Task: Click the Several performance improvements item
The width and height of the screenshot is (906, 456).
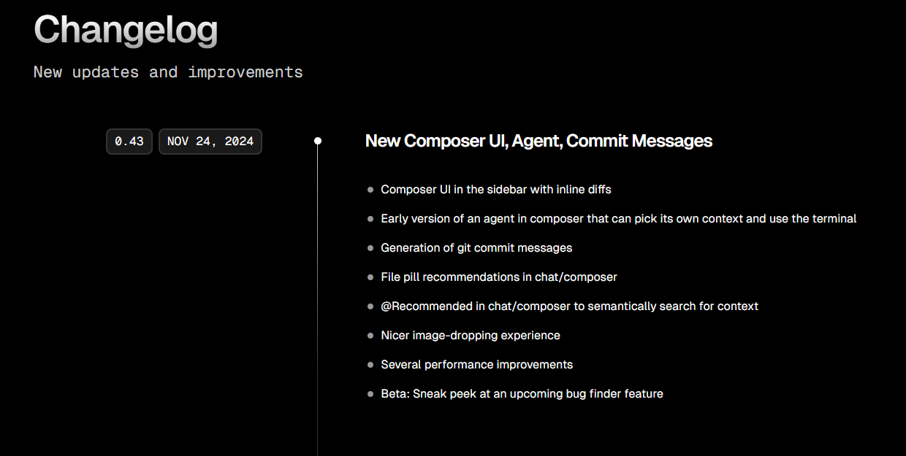Action: click(476, 365)
